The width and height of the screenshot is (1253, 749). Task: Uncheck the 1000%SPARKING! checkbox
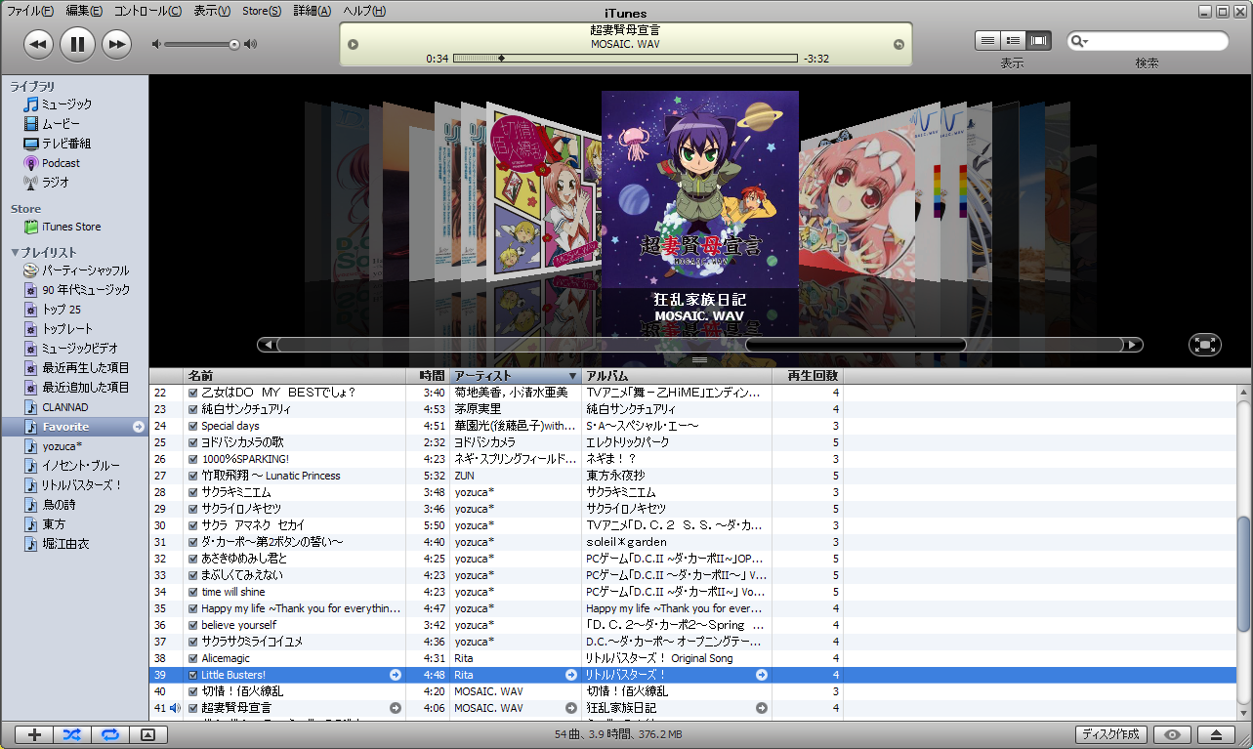click(x=193, y=460)
